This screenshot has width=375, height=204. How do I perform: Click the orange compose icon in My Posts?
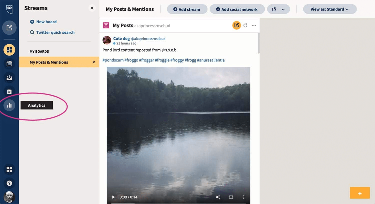click(x=236, y=25)
